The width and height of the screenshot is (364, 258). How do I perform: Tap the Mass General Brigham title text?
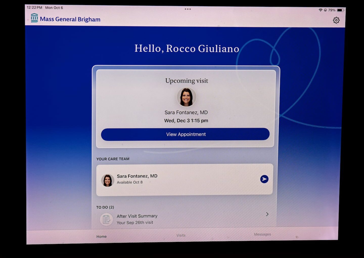(x=70, y=19)
